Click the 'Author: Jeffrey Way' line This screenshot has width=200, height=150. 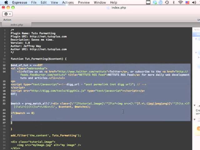pyautogui.click(x=26, y=46)
